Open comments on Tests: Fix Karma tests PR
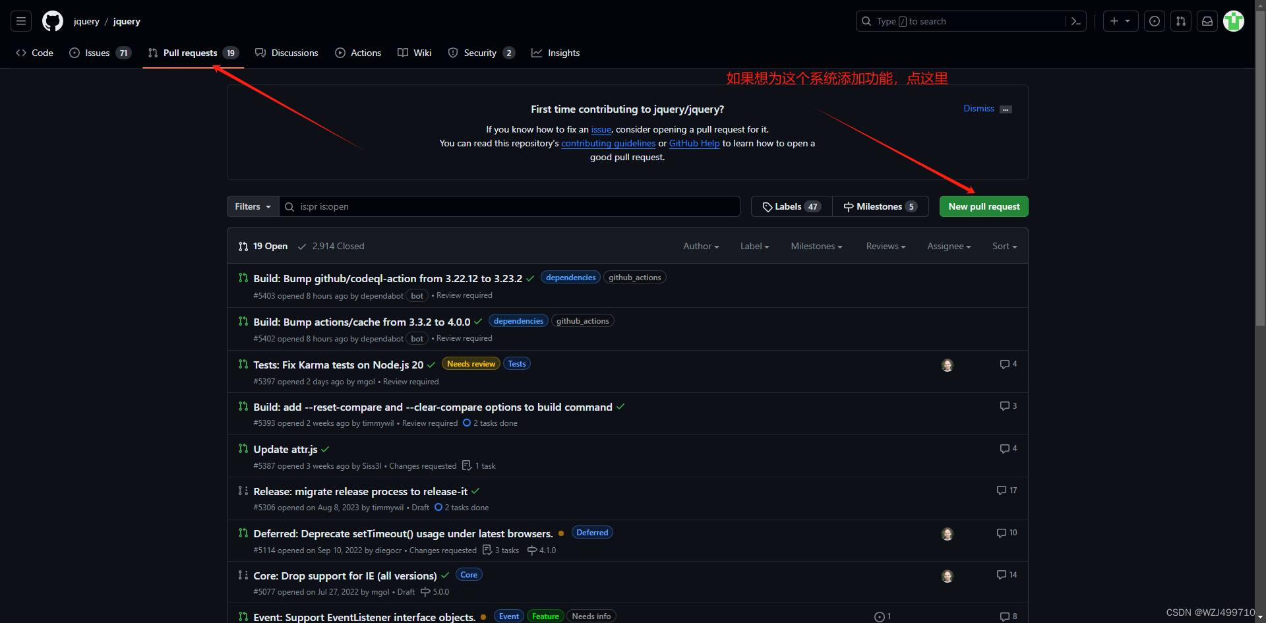 [1008, 364]
